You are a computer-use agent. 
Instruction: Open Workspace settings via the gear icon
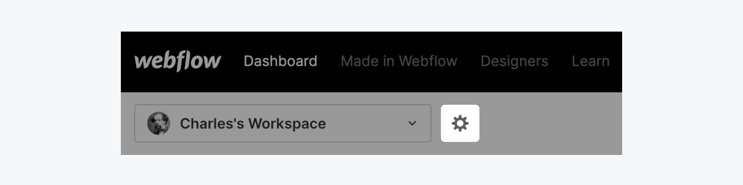[x=460, y=123]
